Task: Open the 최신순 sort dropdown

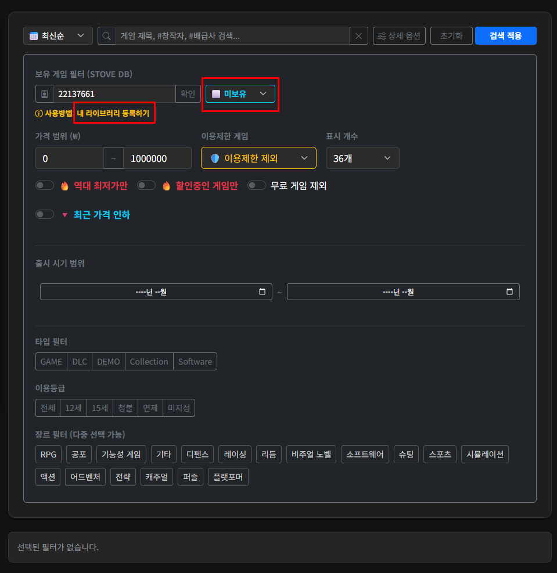Action: 58,36
